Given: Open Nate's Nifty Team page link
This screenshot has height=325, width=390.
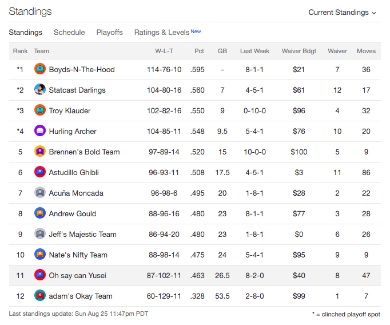Looking at the screenshot, I should click(x=78, y=255).
